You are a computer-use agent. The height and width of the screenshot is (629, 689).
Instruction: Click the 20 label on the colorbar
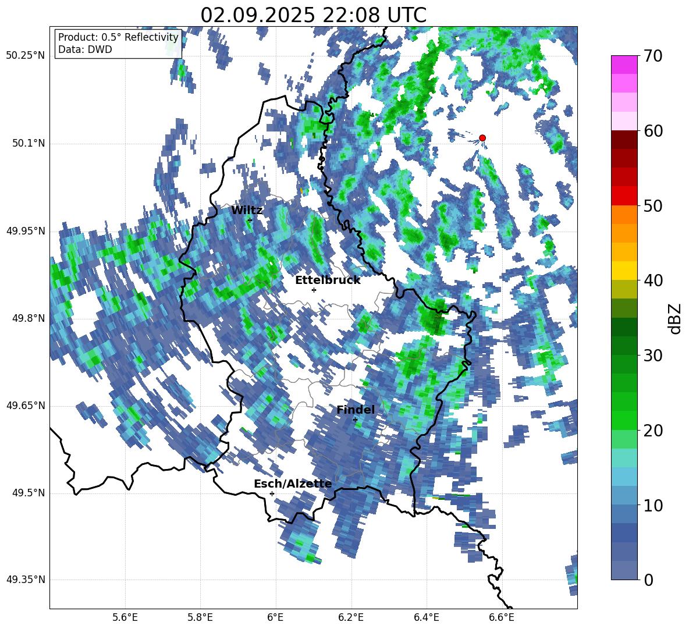click(x=652, y=431)
